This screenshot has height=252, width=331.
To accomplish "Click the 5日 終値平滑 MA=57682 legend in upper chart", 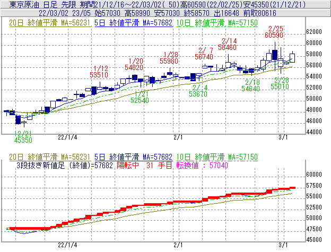I will (x=134, y=23).
